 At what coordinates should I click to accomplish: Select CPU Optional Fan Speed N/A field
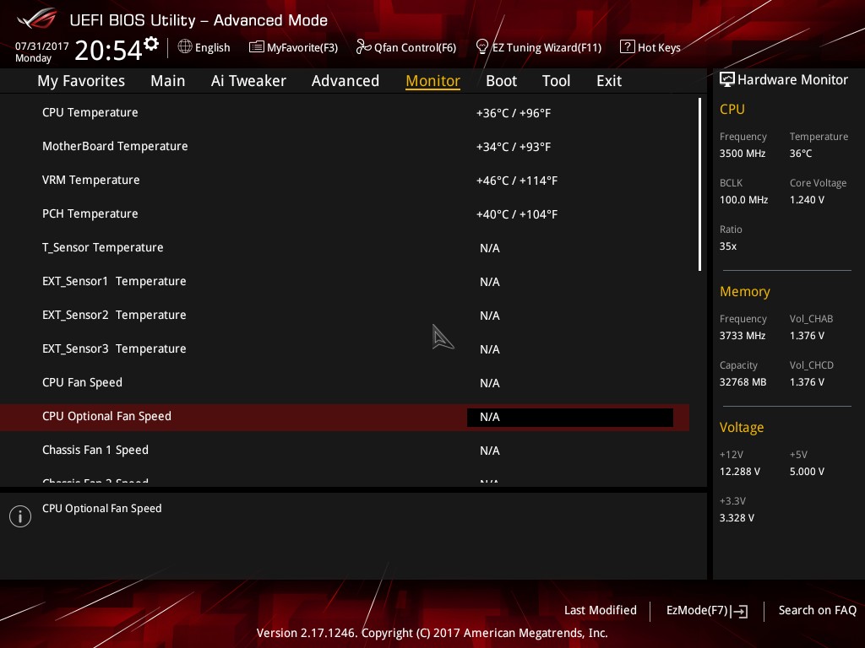(x=570, y=417)
